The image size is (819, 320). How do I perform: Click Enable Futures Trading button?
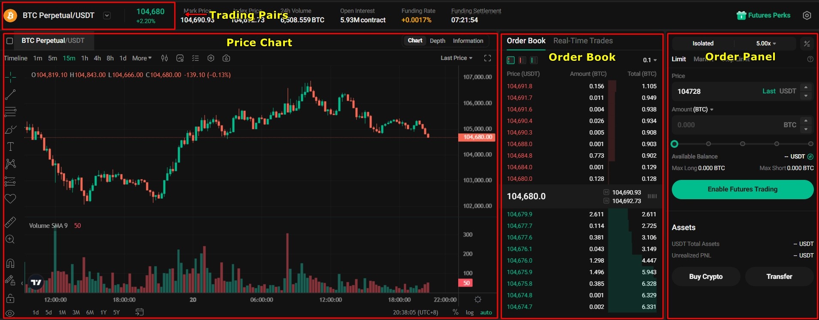[x=742, y=189]
